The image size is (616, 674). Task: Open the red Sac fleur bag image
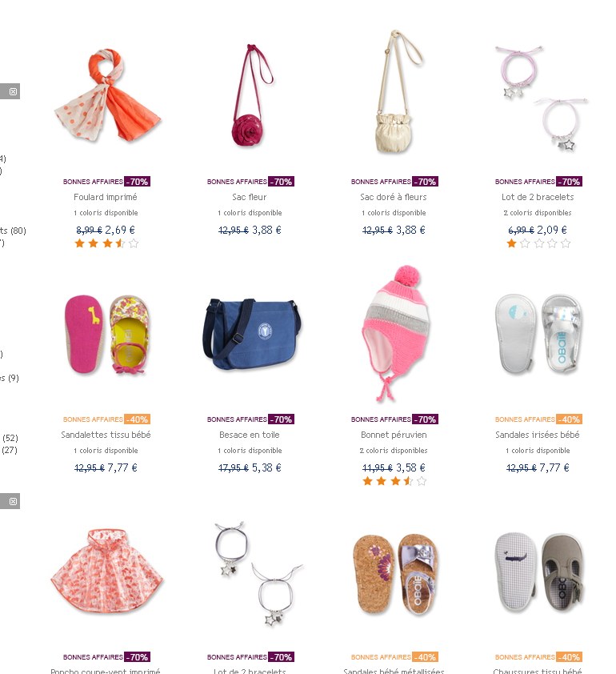click(x=253, y=95)
